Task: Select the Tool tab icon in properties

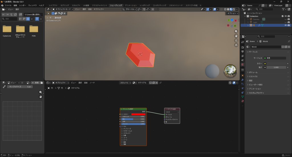Action: (242, 42)
